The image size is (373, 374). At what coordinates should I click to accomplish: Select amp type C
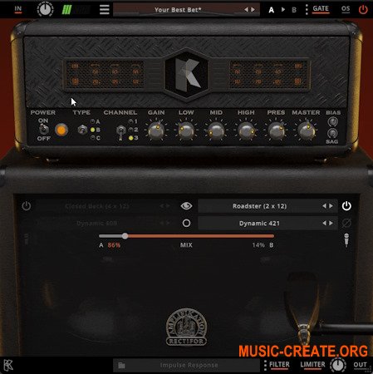(95, 138)
